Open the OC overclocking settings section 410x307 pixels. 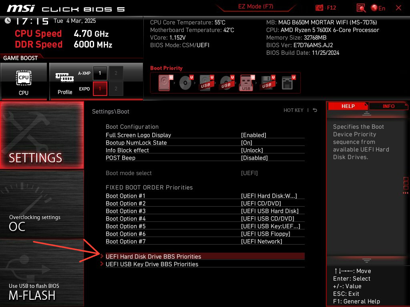[42, 204]
